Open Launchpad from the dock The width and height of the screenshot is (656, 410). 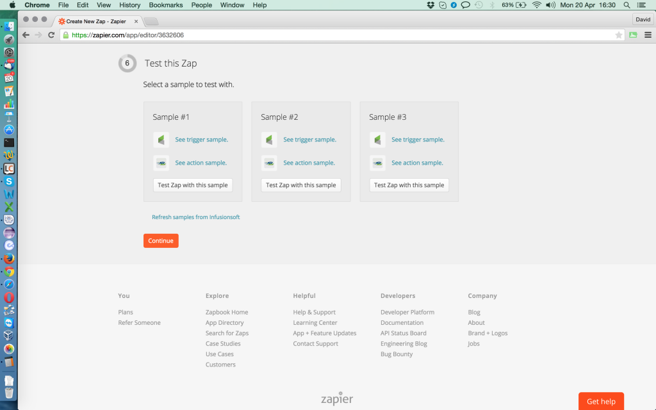click(x=9, y=39)
